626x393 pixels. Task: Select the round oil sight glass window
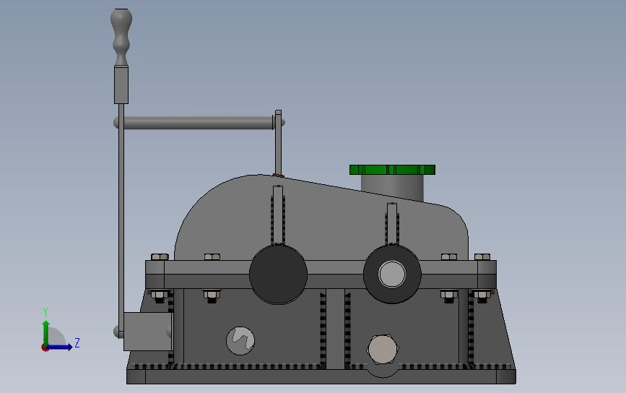[240, 341]
